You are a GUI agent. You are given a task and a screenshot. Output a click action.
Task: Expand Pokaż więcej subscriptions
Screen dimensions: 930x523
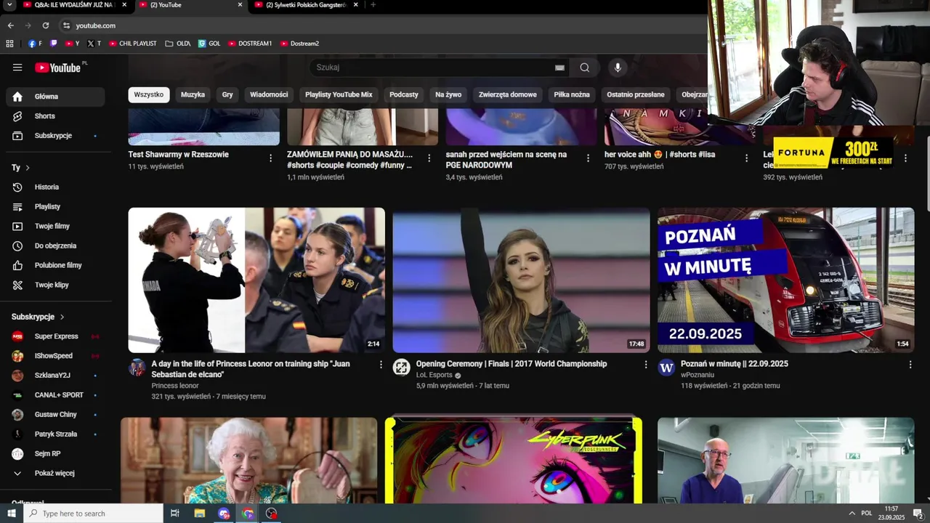click(x=54, y=474)
